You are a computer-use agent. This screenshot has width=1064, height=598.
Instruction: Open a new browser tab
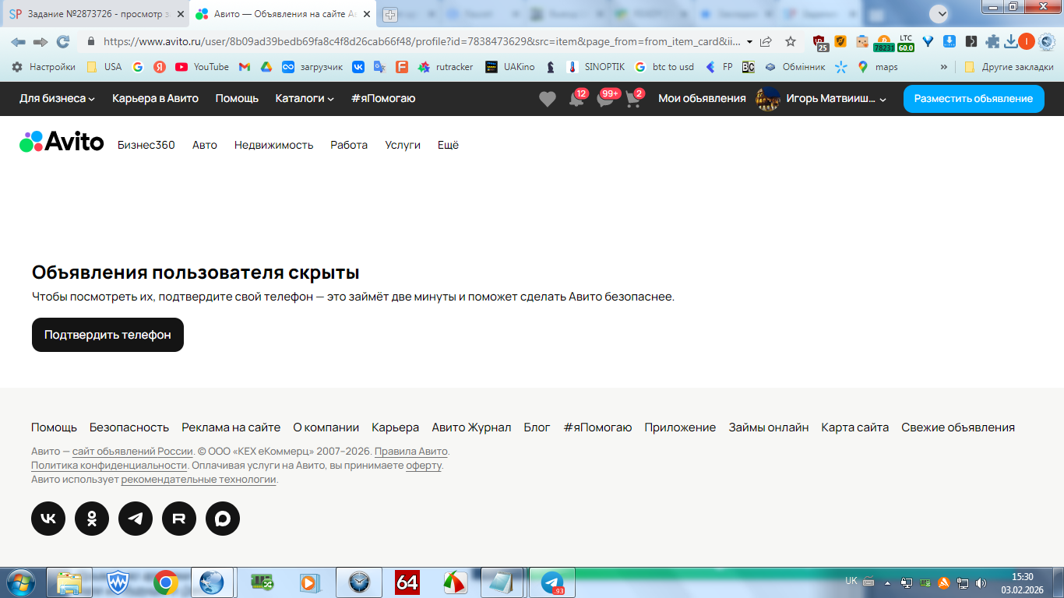(x=390, y=14)
